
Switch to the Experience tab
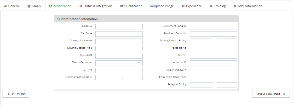pyautogui.click(x=192, y=6)
